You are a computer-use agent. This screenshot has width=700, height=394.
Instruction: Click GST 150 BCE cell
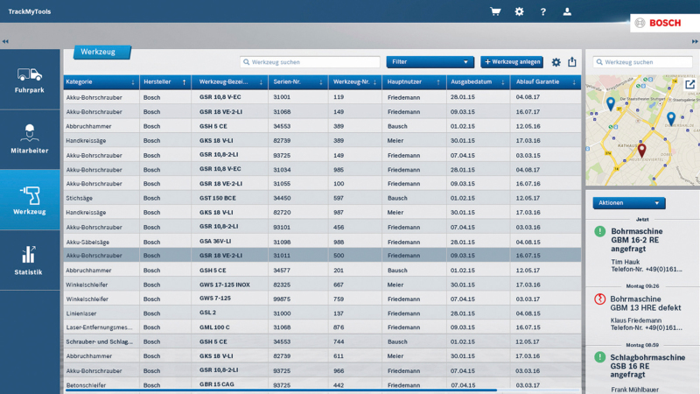pos(217,198)
